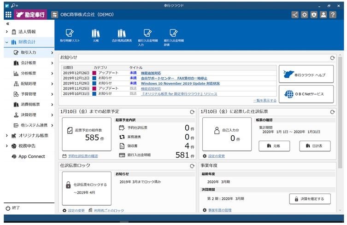Expand オリジナル帳票 in sidebar
The image size is (347, 225).
click(x=7, y=135)
